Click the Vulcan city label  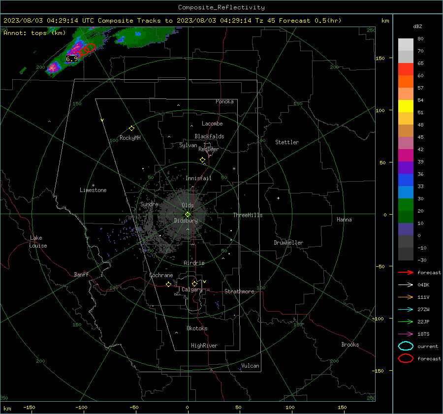[x=250, y=366]
